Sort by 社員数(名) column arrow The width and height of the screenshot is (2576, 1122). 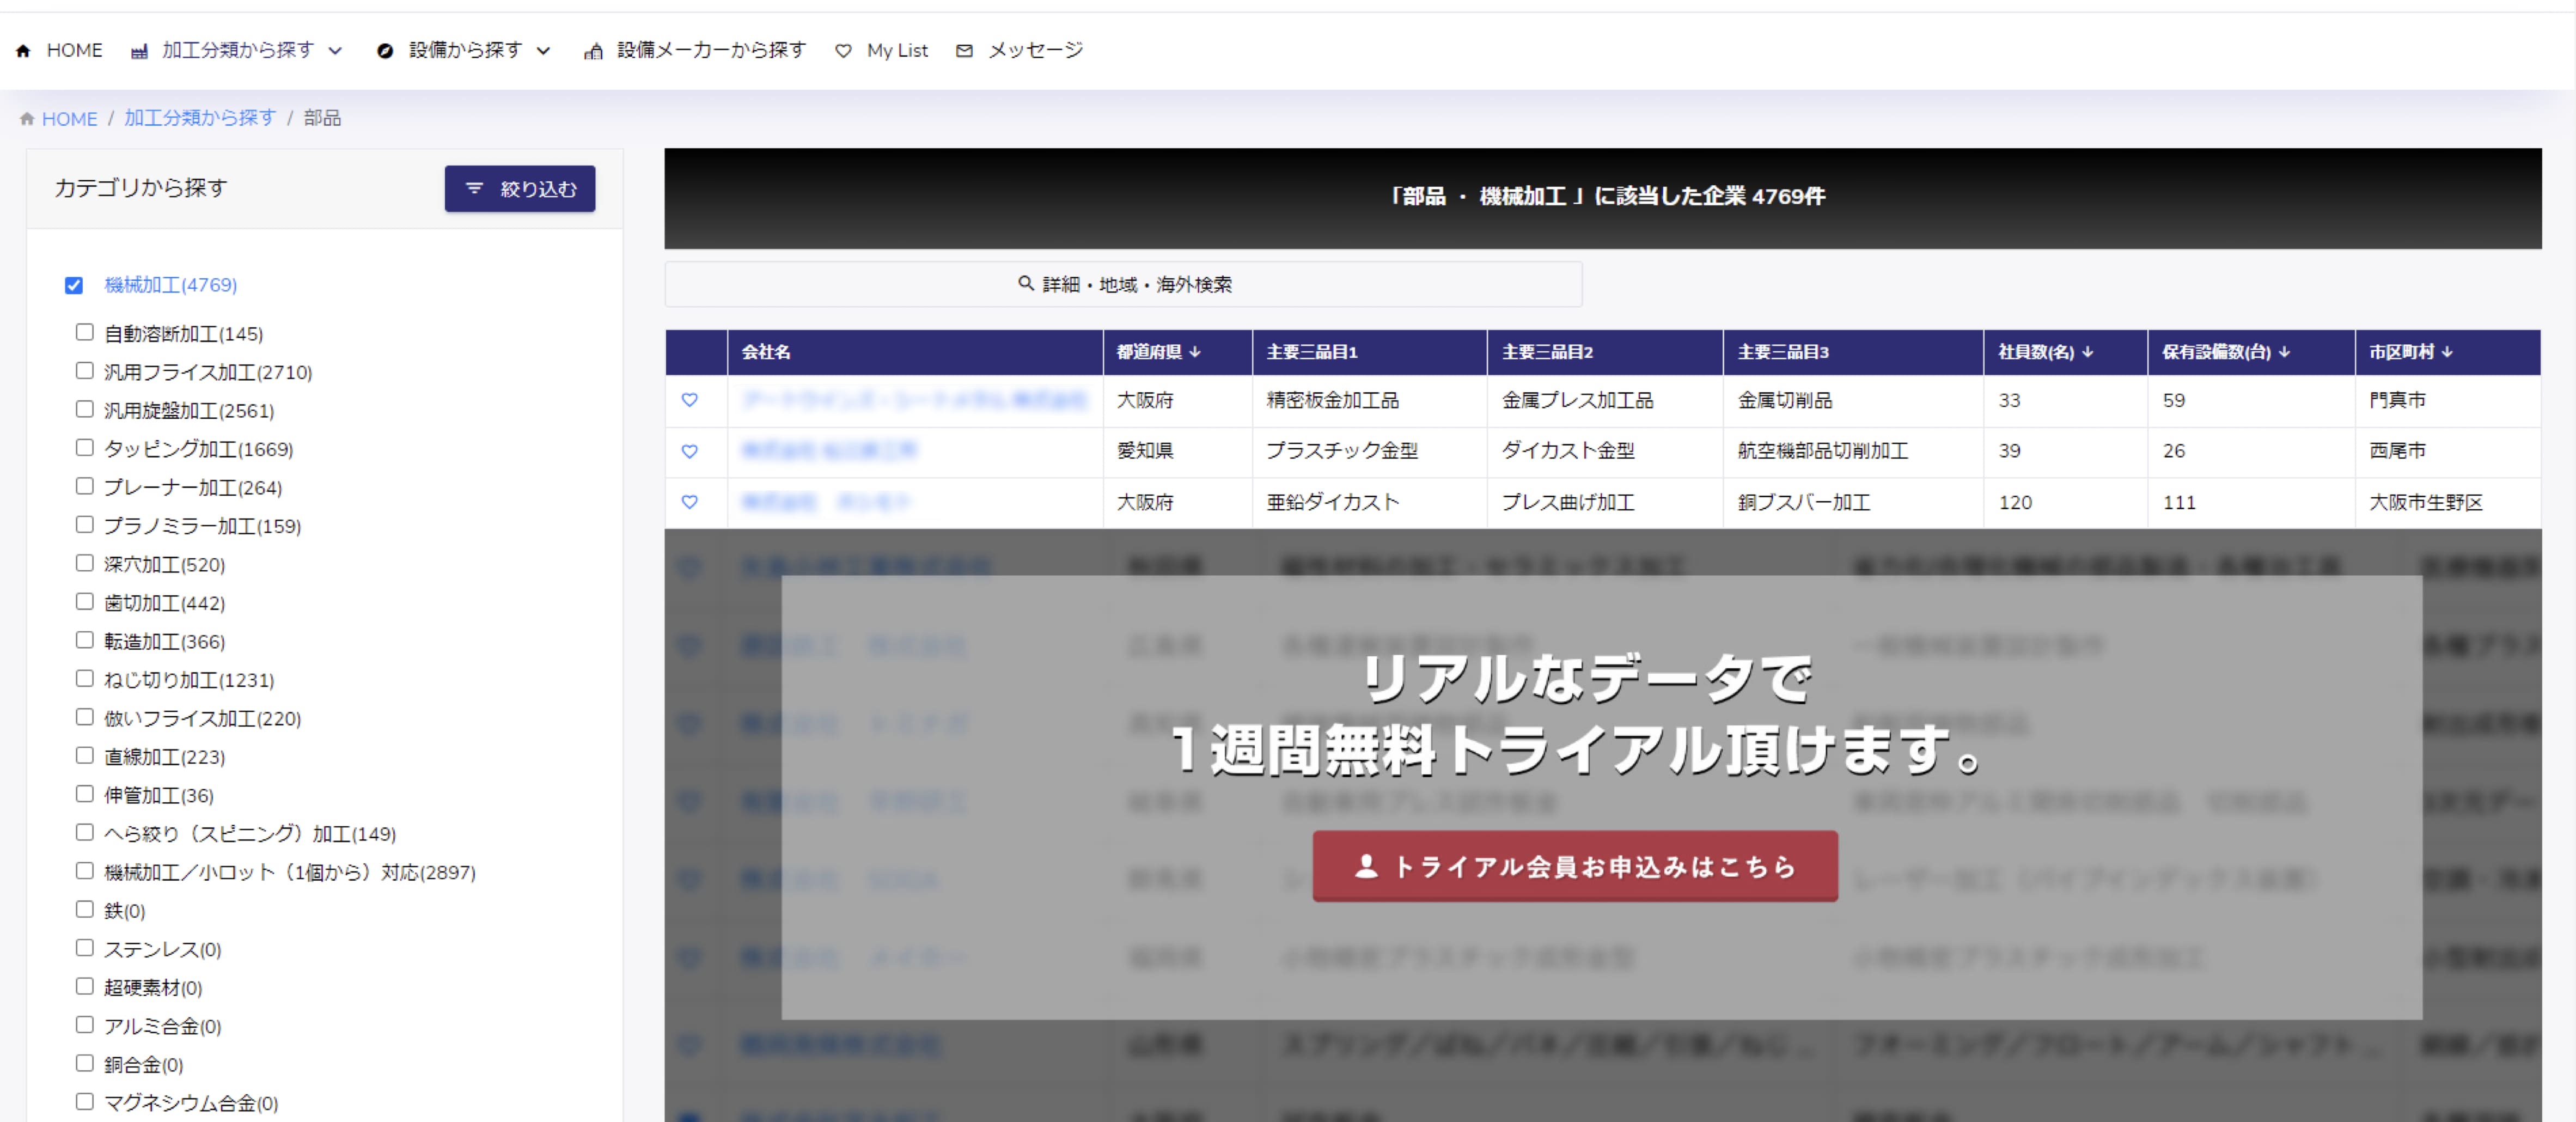click(2087, 352)
